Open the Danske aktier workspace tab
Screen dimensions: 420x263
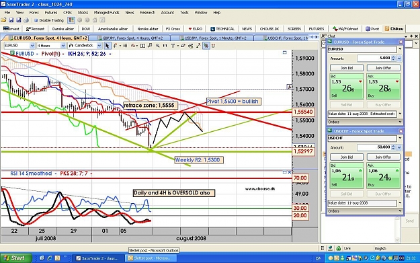pos(63,29)
